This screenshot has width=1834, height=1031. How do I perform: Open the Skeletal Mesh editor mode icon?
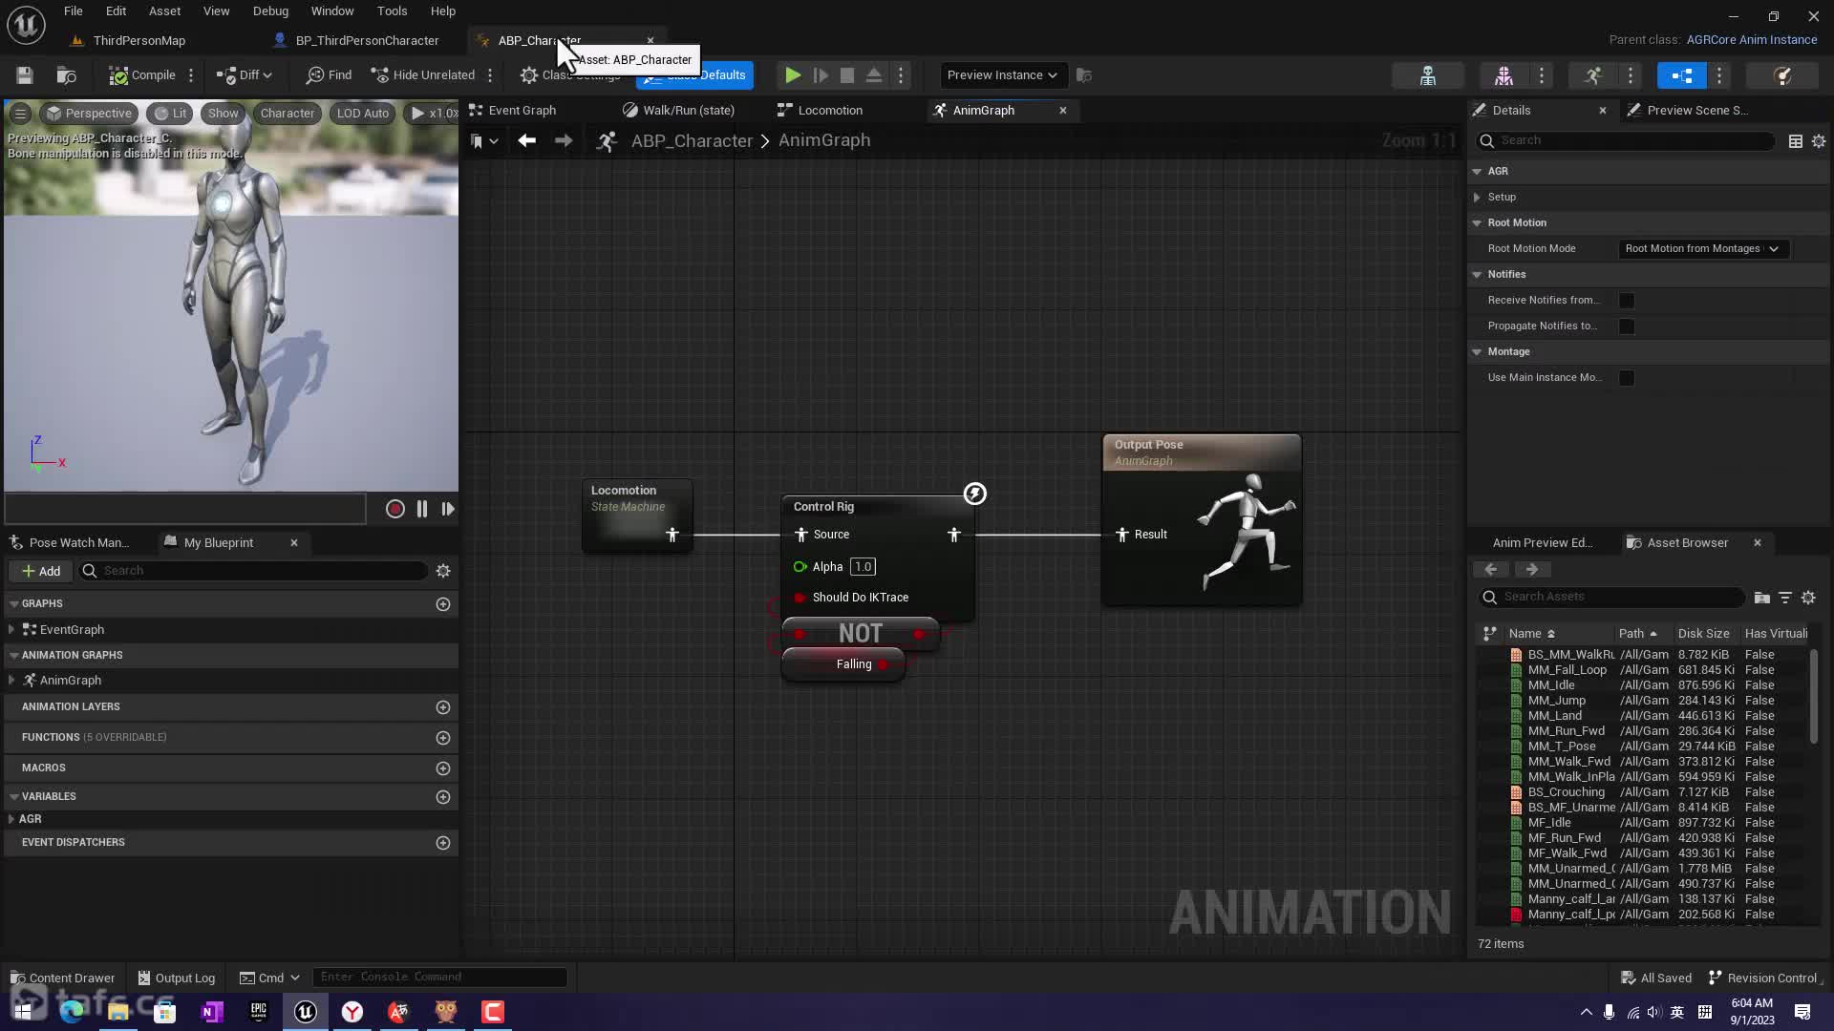coord(1503,75)
